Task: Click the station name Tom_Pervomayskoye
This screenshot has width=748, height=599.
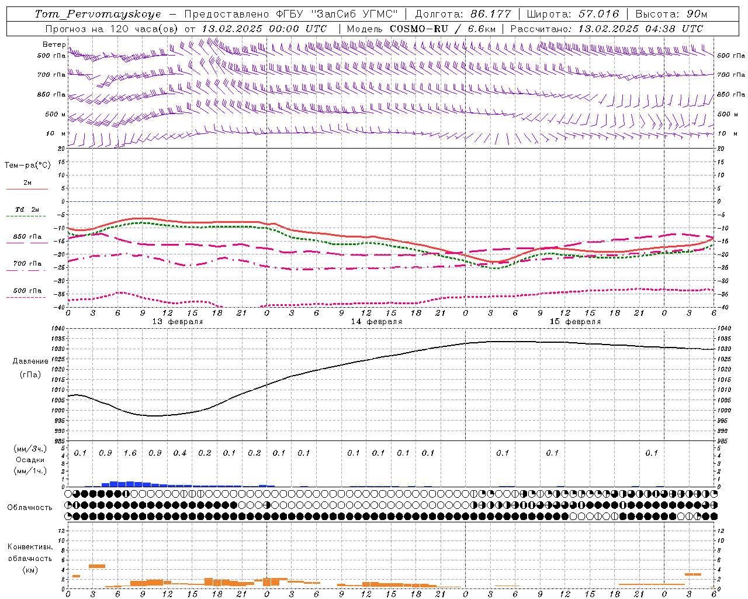Action: (x=98, y=14)
